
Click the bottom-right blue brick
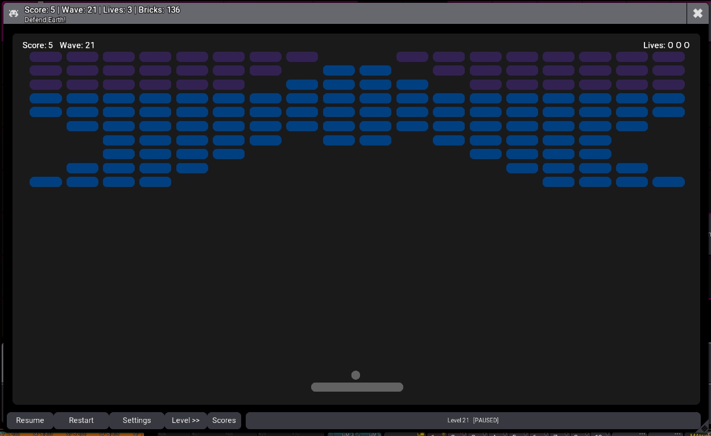[x=668, y=182]
